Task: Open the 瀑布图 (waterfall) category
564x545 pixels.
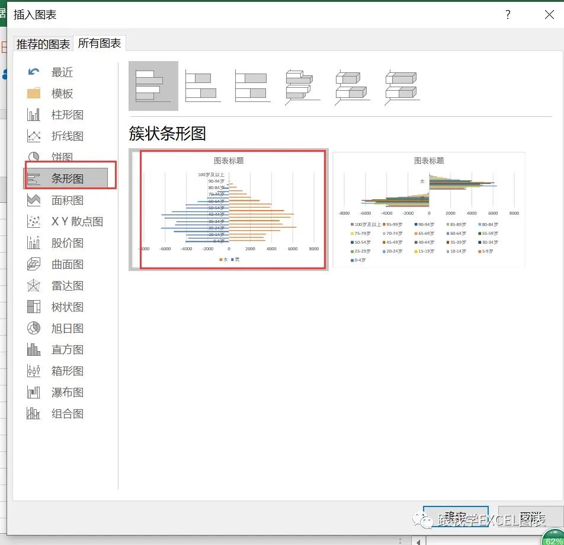Action: pyautogui.click(x=67, y=392)
